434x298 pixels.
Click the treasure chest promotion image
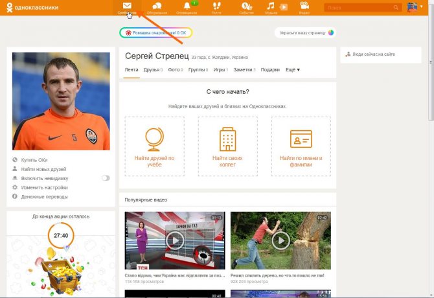61,274
